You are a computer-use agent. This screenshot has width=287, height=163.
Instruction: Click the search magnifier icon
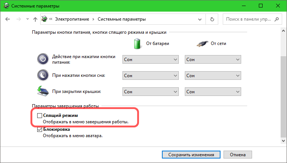pyautogui.click(x=278, y=19)
